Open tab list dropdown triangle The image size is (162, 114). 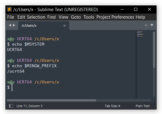(152, 25)
